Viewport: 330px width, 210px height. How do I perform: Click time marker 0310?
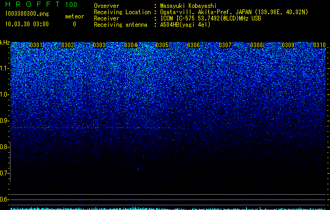point(320,45)
